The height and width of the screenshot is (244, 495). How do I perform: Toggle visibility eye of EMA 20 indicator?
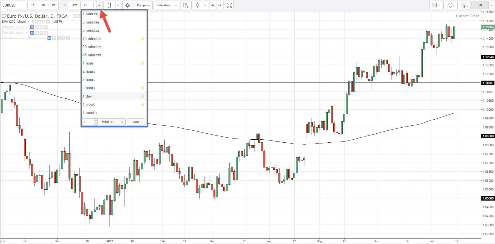pos(32,27)
